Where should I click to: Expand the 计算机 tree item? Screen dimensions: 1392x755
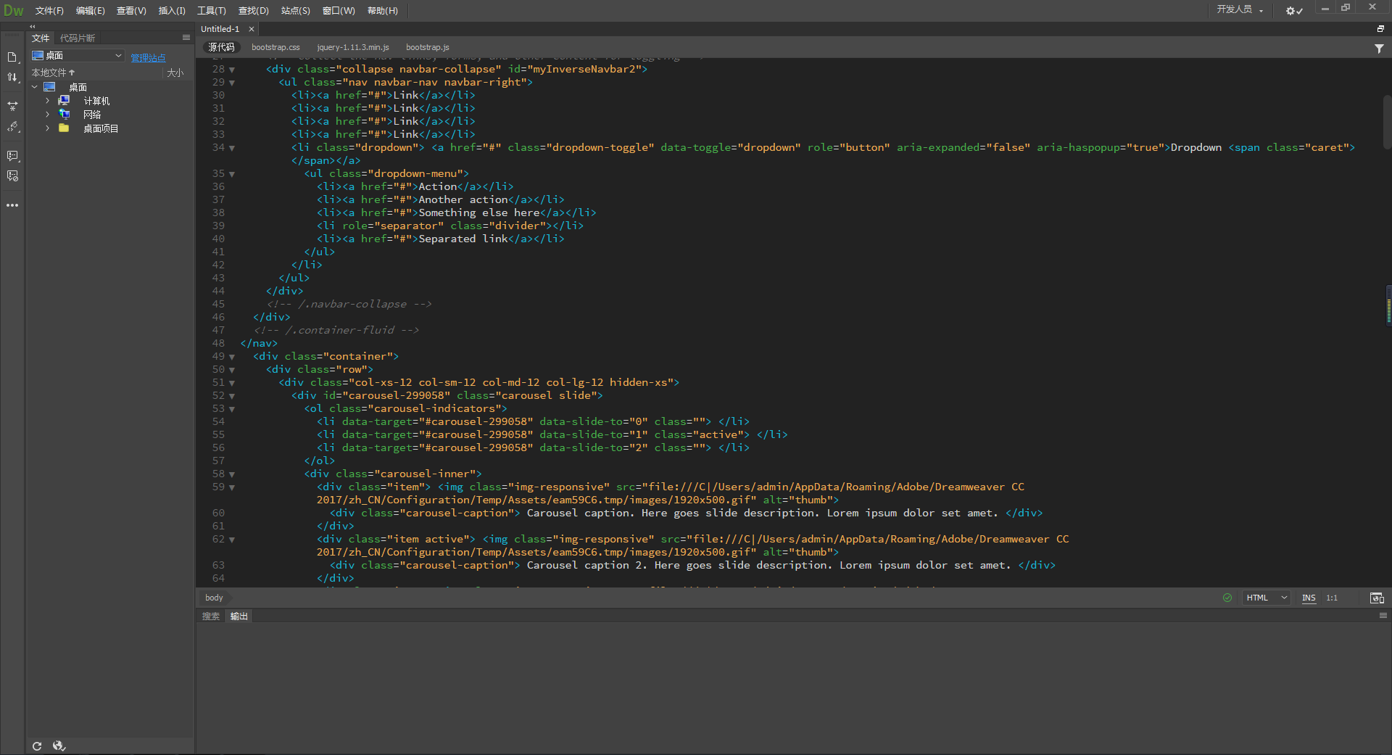click(47, 100)
